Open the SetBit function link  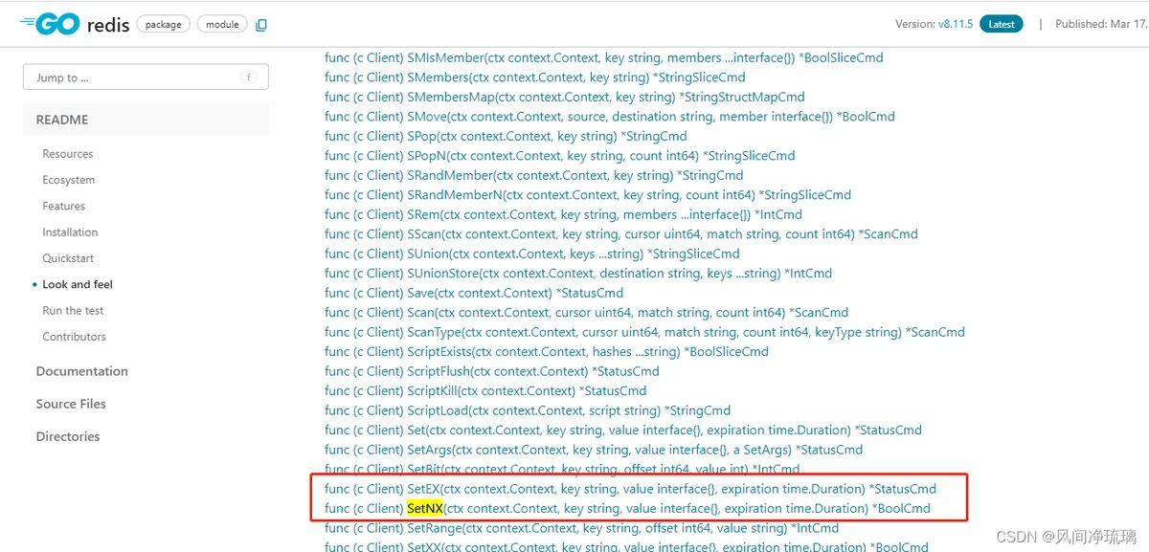[562, 469]
